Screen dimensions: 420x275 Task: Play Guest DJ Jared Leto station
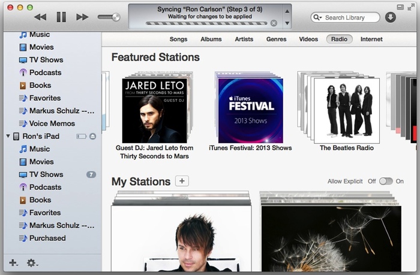(x=155, y=110)
